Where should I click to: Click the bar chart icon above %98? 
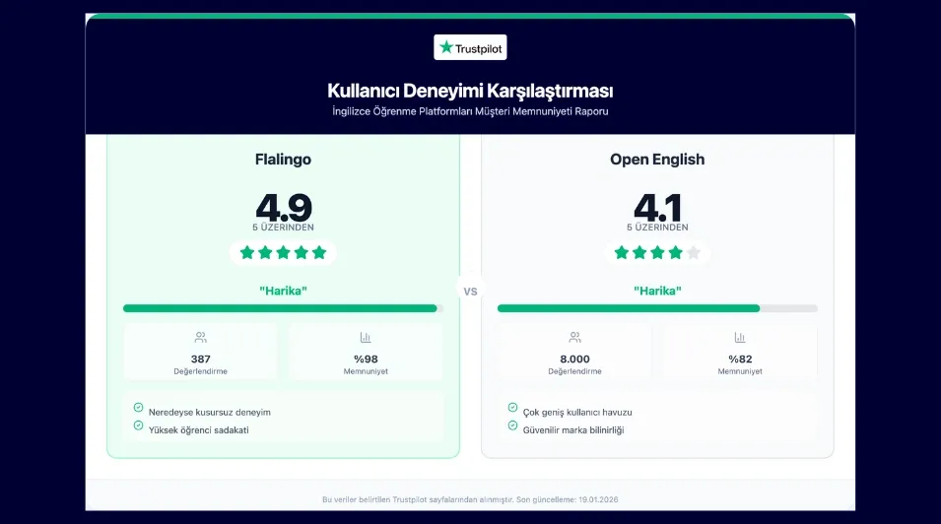(x=366, y=337)
